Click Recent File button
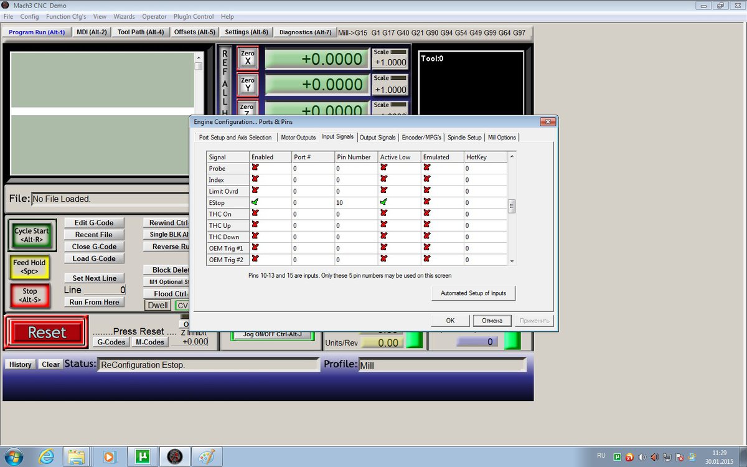This screenshot has height=467, width=747. pyautogui.click(x=94, y=235)
